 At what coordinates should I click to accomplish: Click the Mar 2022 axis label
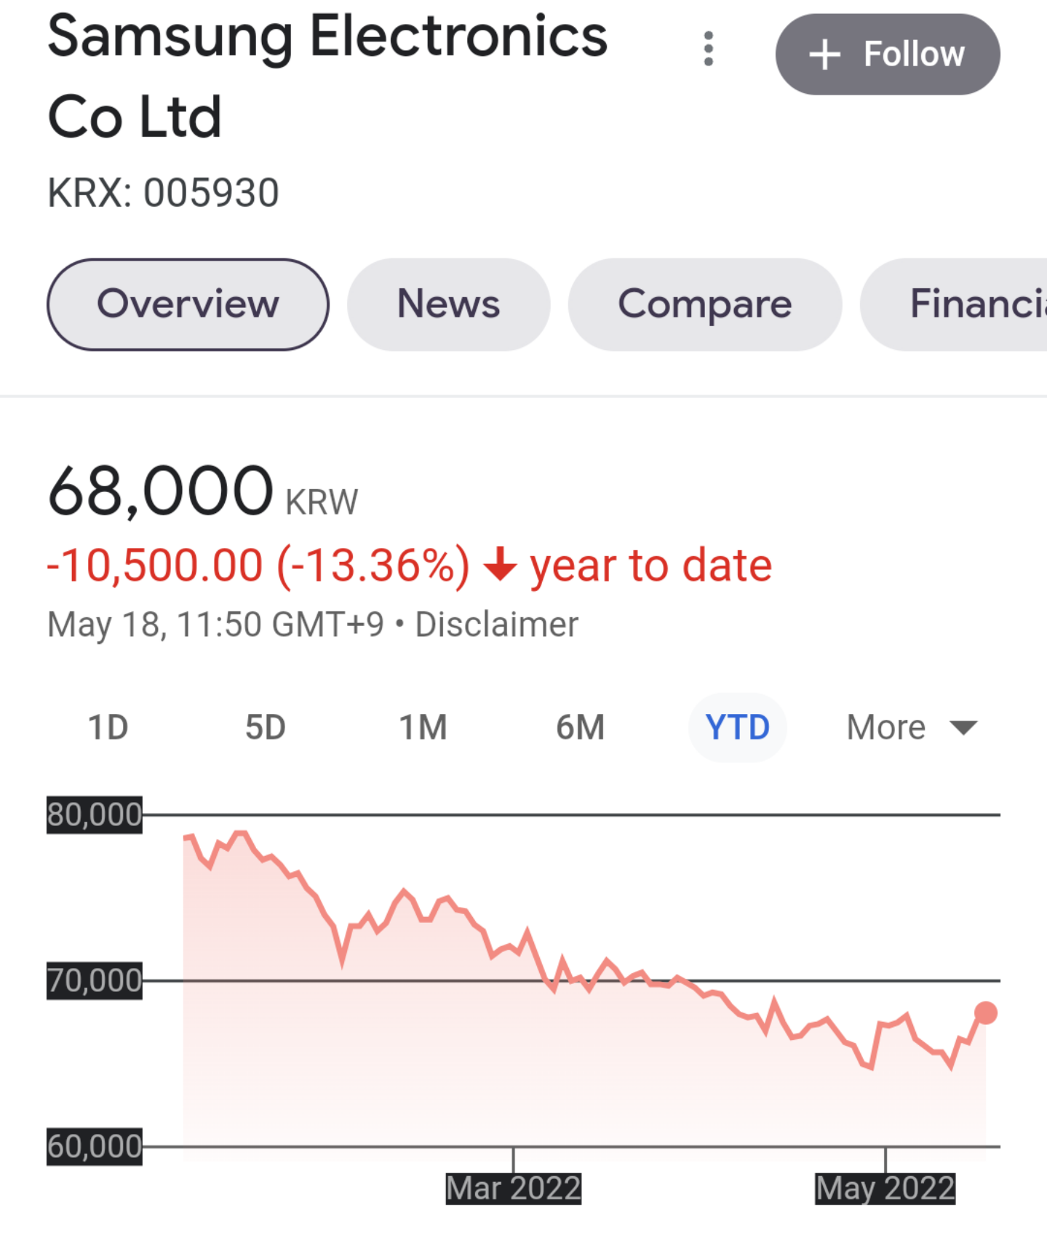(x=513, y=1188)
